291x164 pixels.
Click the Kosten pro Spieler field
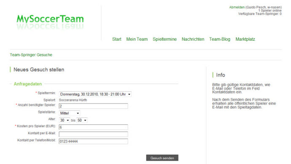(93, 127)
